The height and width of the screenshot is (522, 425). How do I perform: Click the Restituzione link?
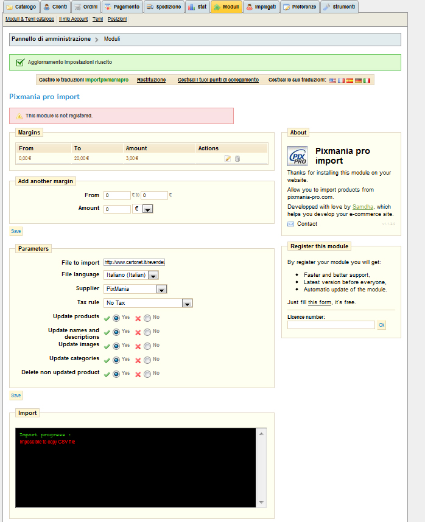click(x=151, y=80)
